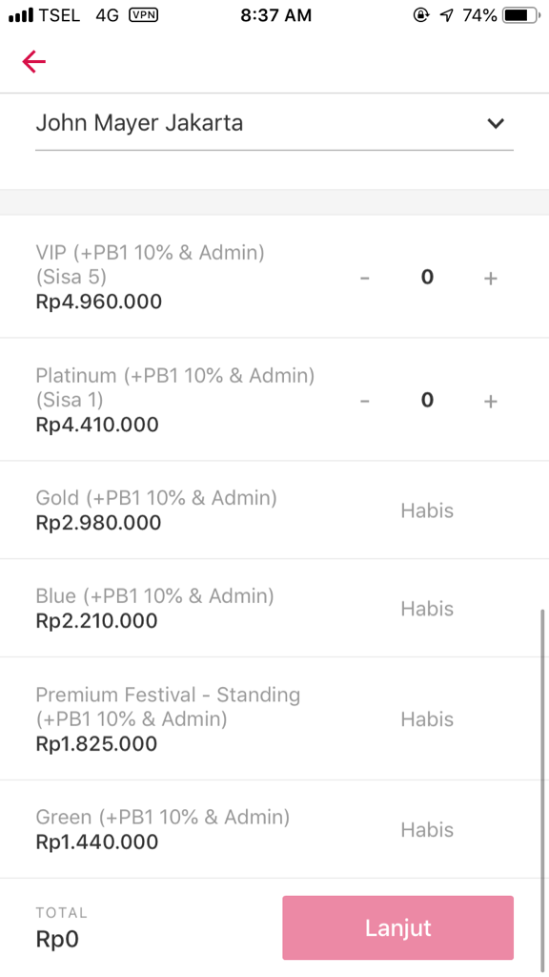Tap the Gold ticket Habis label
The width and height of the screenshot is (549, 977).
point(427,510)
